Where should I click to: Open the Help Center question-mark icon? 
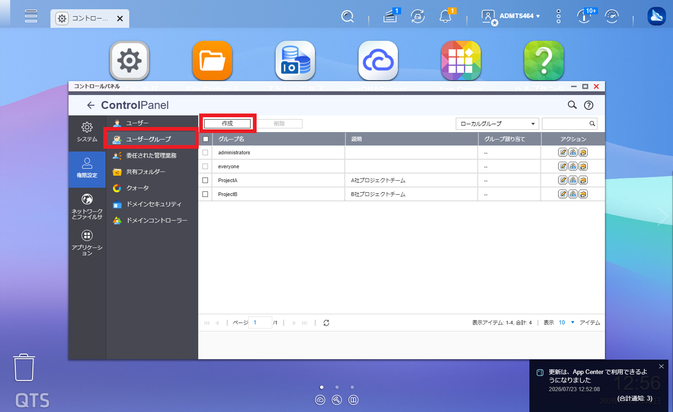click(544, 60)
